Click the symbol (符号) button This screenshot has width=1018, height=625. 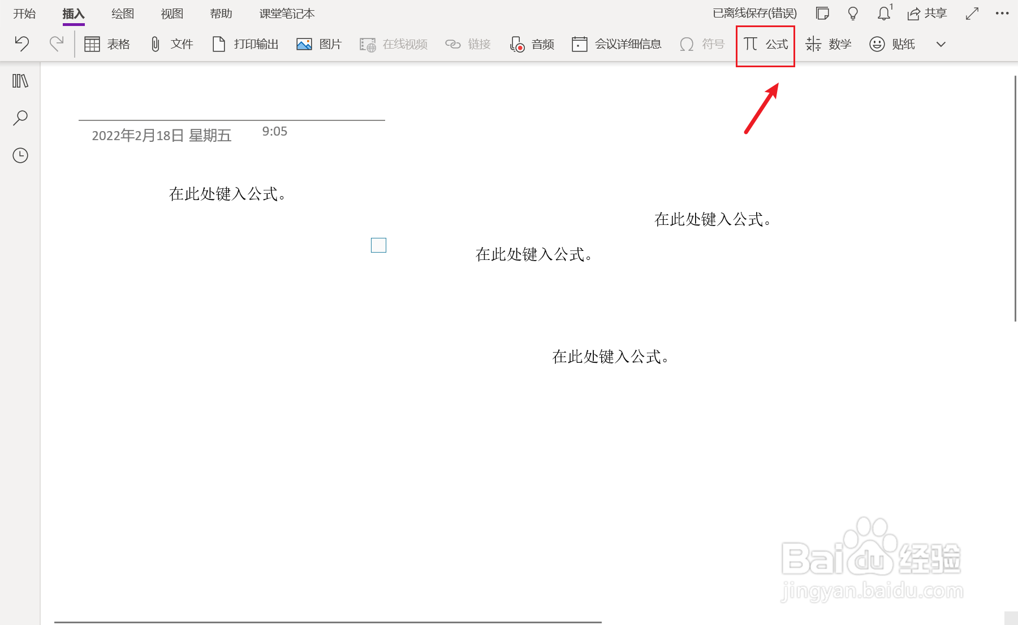click(x=702, y=44)
